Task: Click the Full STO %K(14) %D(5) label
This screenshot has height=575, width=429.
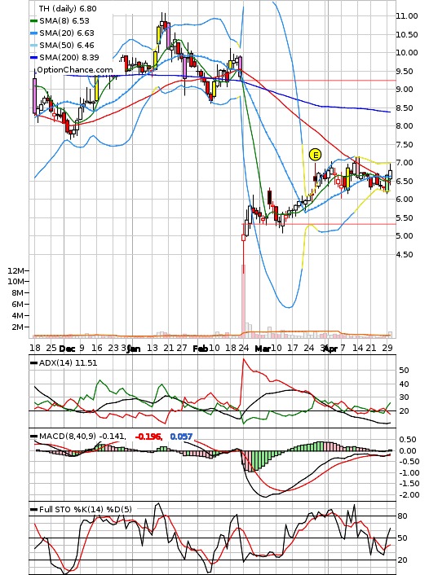Action: 85,509
